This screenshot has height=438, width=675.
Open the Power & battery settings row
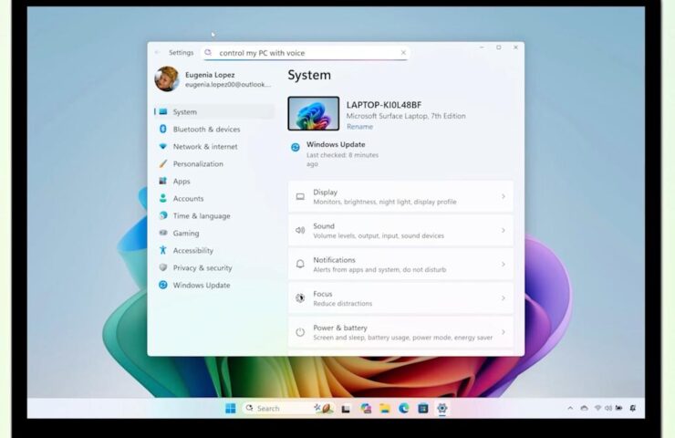[x=400, y=332]
